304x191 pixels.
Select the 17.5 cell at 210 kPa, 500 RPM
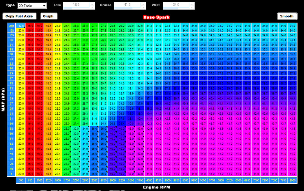(21, 26)
